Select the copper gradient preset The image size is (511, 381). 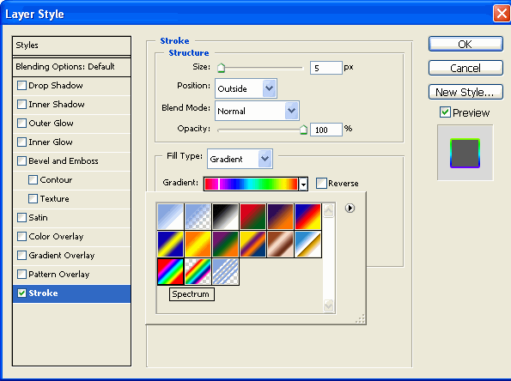point(280,244)
